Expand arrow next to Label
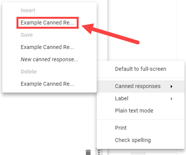 coord(171,99)
